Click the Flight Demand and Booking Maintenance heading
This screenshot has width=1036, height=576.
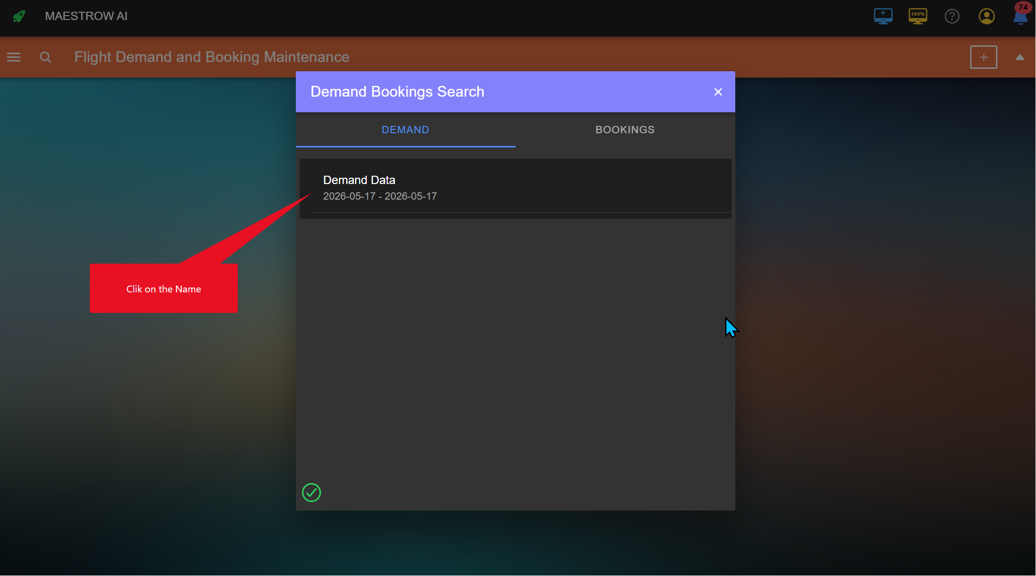coord(212,57)
